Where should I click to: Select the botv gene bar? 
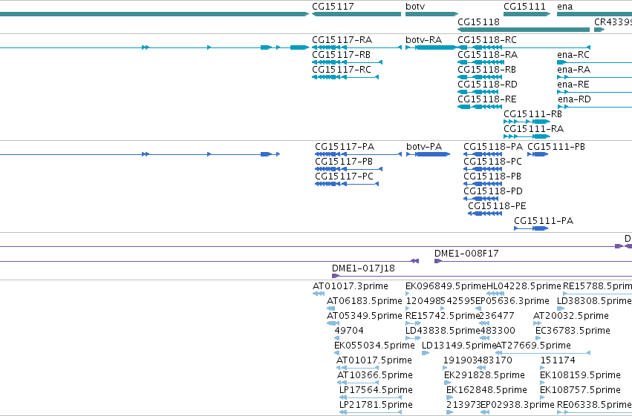pyautogui.click(x=431, y=14)
